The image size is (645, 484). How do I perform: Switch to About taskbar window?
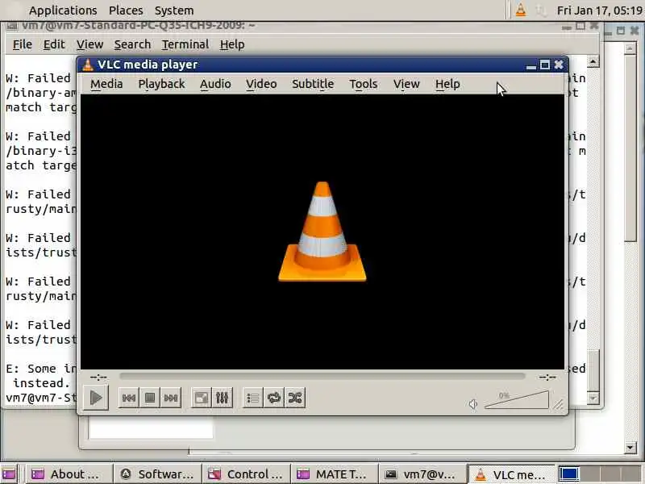tap(67, 474)
